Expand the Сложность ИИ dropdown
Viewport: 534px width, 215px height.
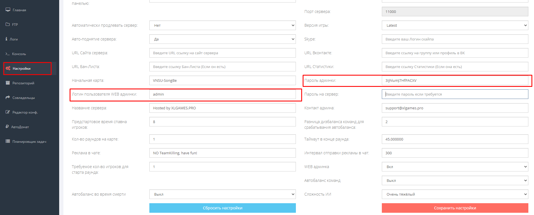coord(455,194)
